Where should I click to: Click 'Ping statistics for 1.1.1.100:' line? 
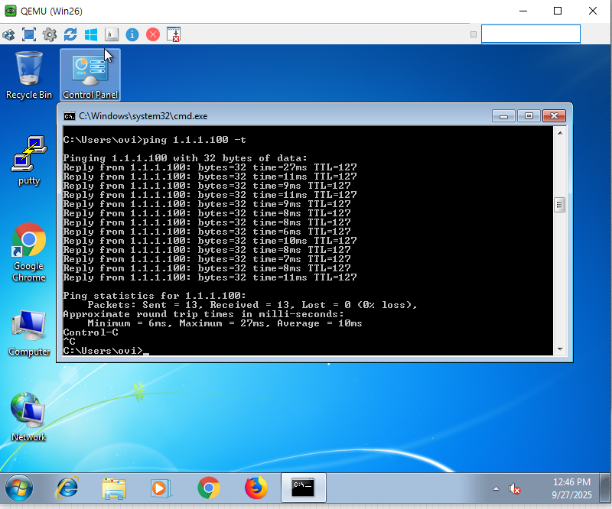click(x=155, y=296)
